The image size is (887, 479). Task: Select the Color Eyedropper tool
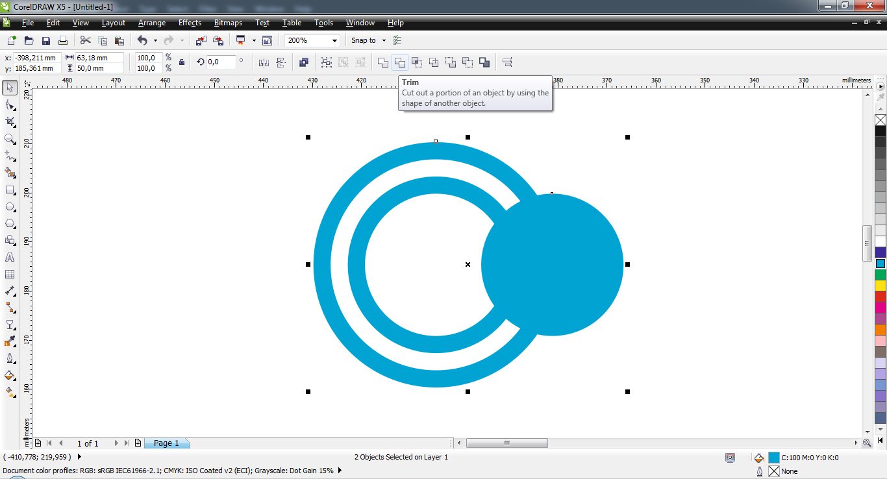click(x=10, y=341)
